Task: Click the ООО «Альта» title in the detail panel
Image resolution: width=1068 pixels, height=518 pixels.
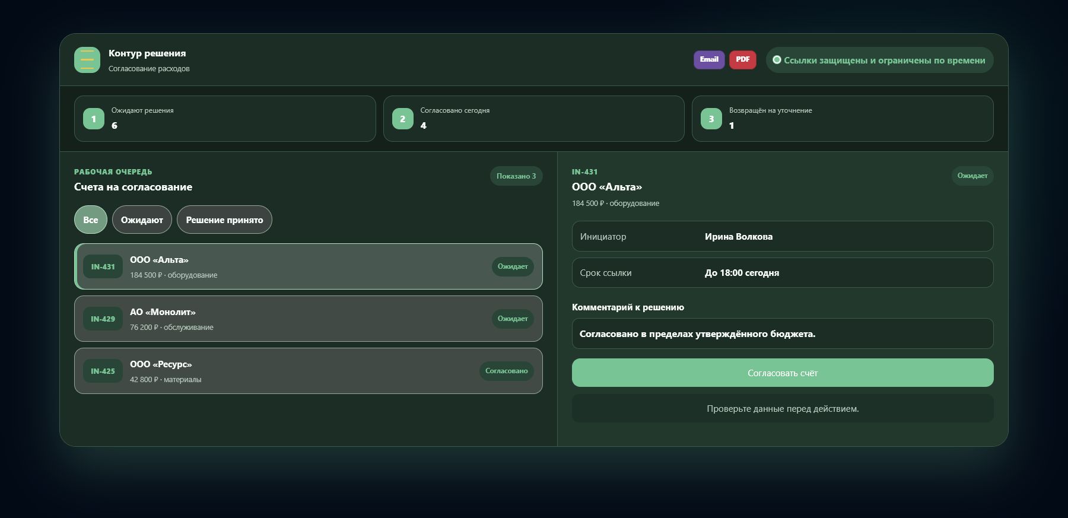Action: tap(607, 187)
